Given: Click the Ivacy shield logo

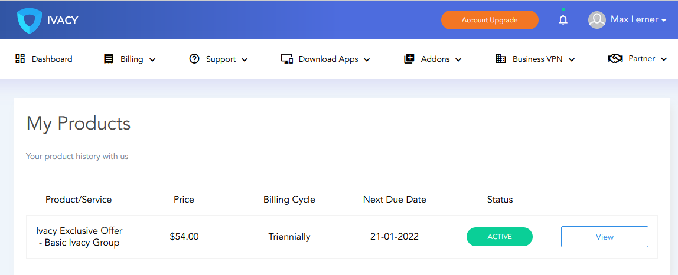Looking at the screenshot, I should (30, 21).
